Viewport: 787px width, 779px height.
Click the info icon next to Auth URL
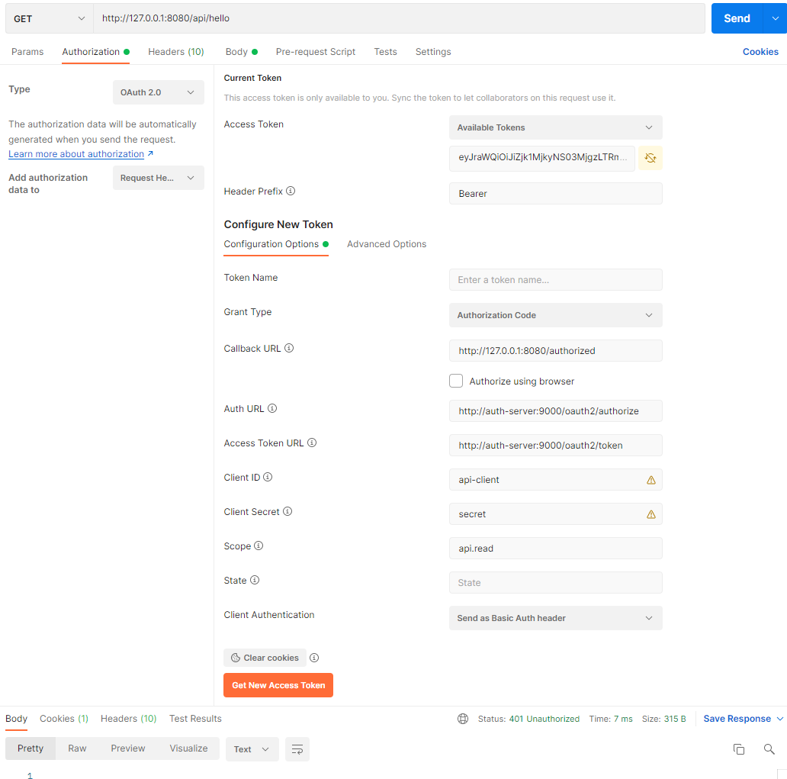click(272, 408)
